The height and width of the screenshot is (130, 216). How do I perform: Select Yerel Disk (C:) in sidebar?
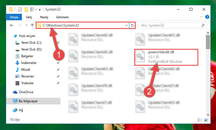pyautogui.click(x=31, y=43)
